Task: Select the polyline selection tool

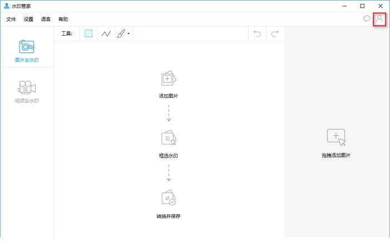Action: (106, 33)
